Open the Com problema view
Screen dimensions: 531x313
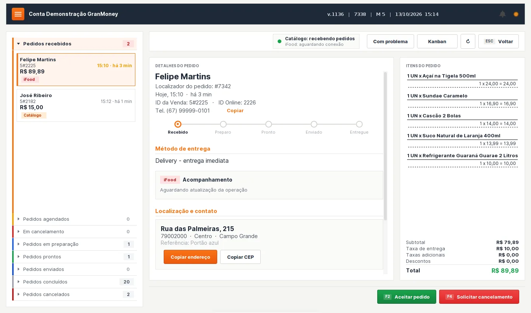(x=391, y=41)
